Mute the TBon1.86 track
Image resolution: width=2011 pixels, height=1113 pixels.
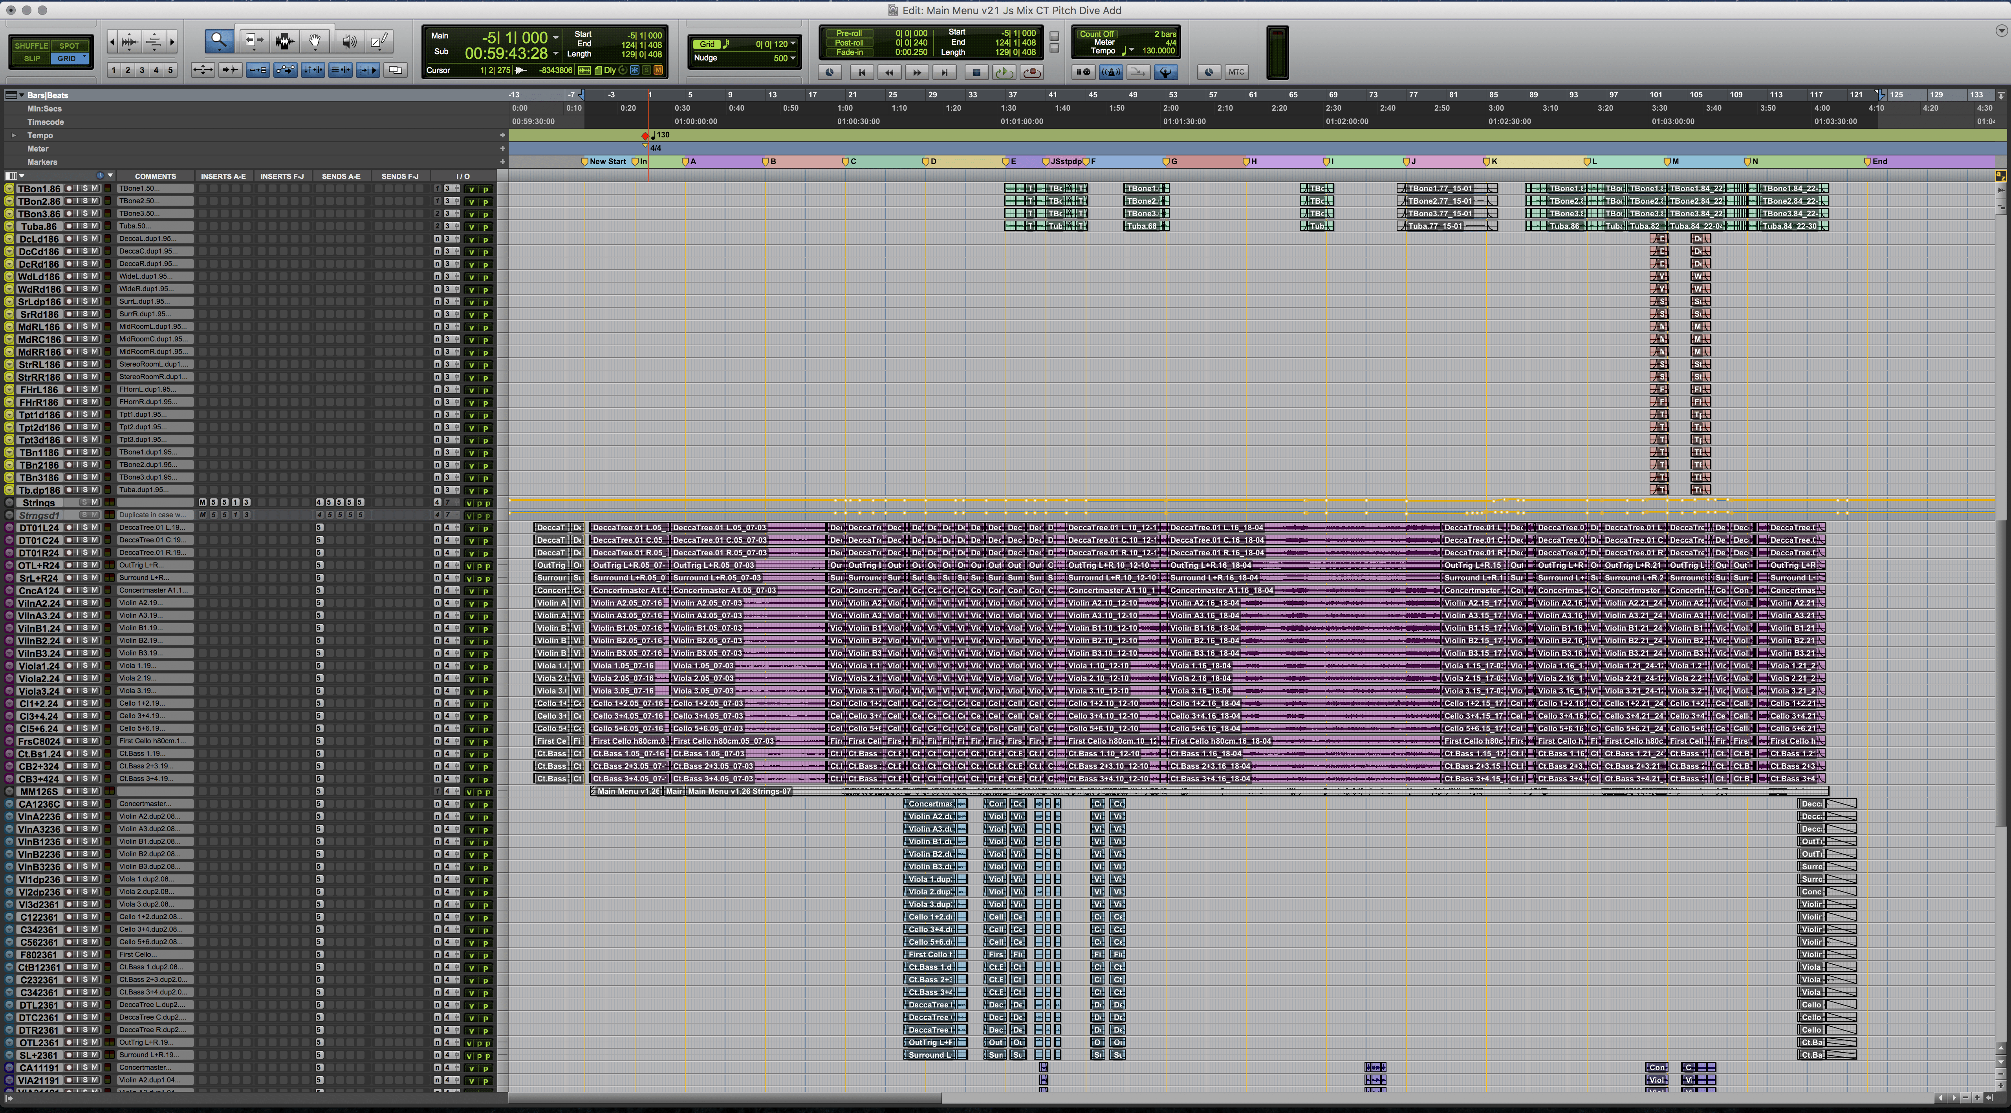pyautogui.click(x=95, y=189)
